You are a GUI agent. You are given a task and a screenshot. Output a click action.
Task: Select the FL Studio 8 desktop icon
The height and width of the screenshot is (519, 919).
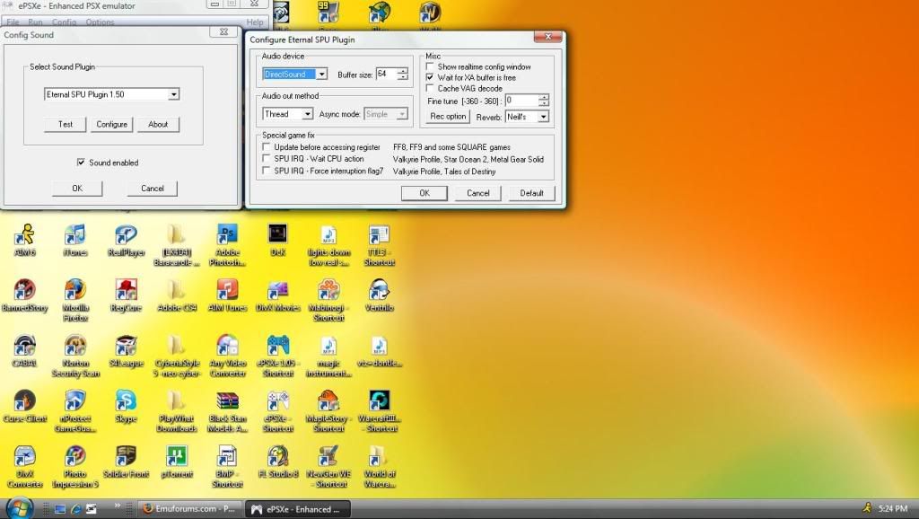pos(278,461)
